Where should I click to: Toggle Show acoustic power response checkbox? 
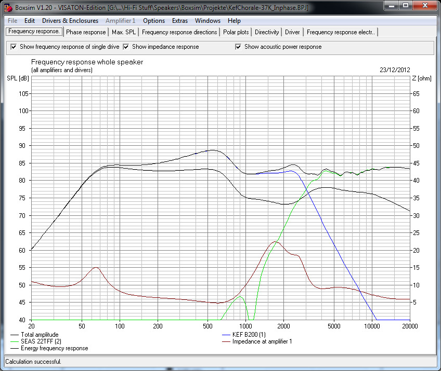point(238,47)
